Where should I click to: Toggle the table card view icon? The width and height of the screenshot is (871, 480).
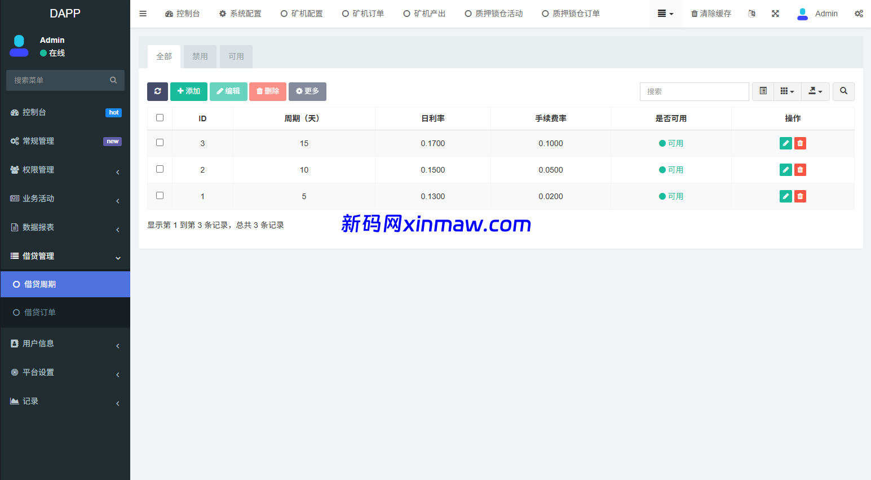(763, 91)
